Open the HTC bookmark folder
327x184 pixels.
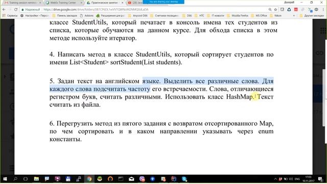tap(200, 16)
